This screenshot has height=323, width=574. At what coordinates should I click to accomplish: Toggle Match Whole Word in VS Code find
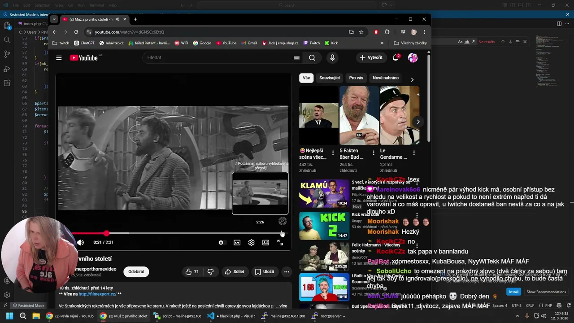(x=467, y=42)
